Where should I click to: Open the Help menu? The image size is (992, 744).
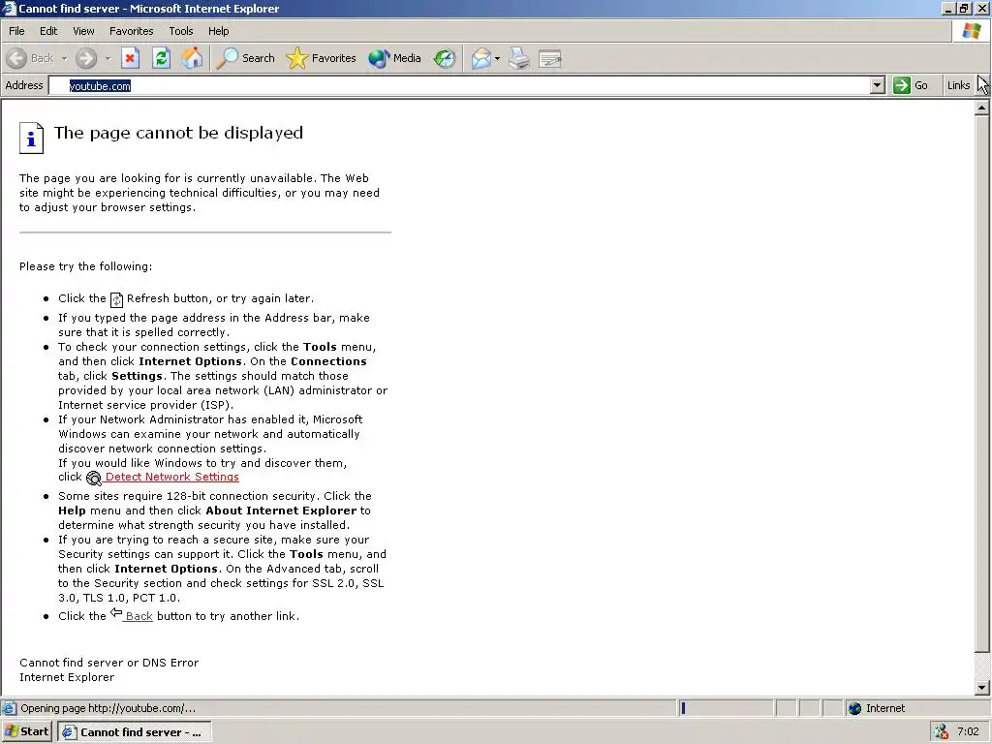coord(218,31)
